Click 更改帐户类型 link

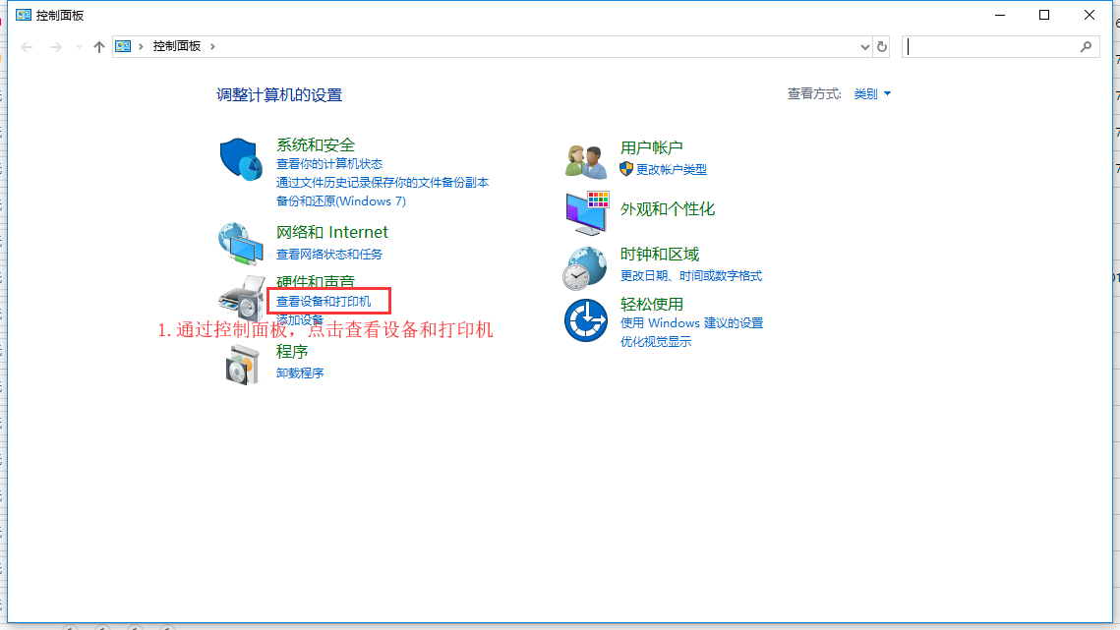click(672, 170)
